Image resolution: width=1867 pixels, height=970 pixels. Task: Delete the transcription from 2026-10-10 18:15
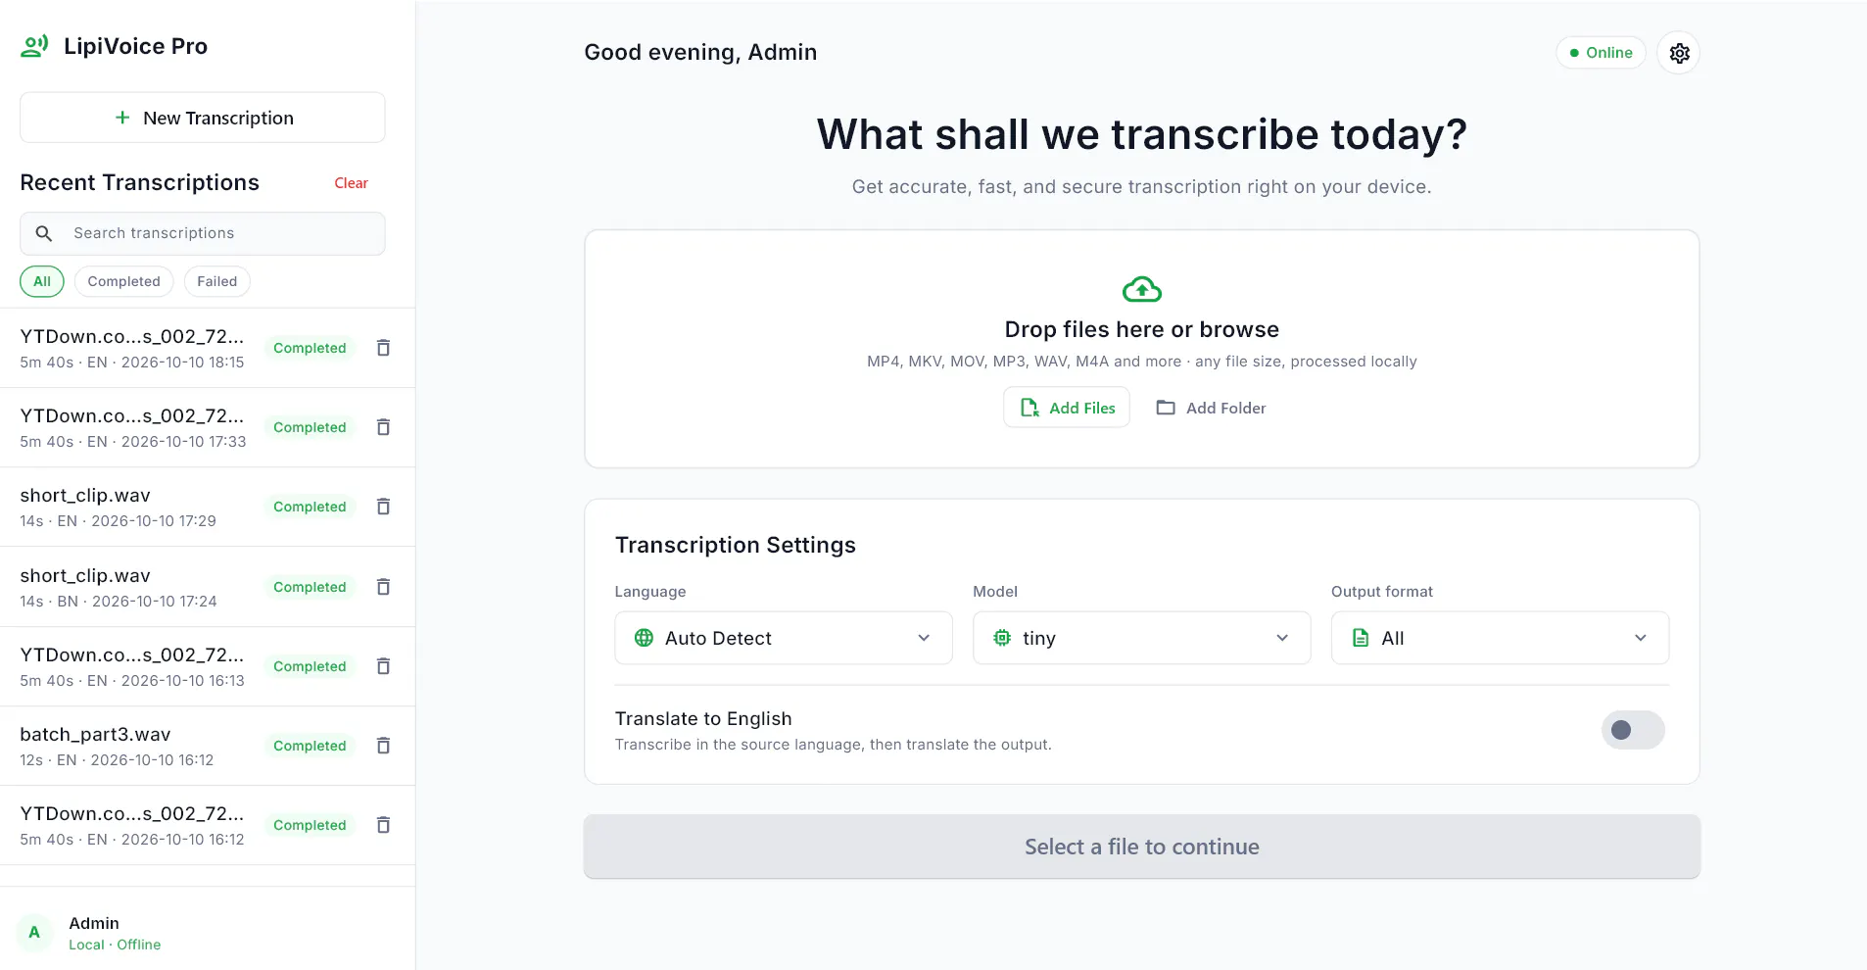tap(383, 348)
